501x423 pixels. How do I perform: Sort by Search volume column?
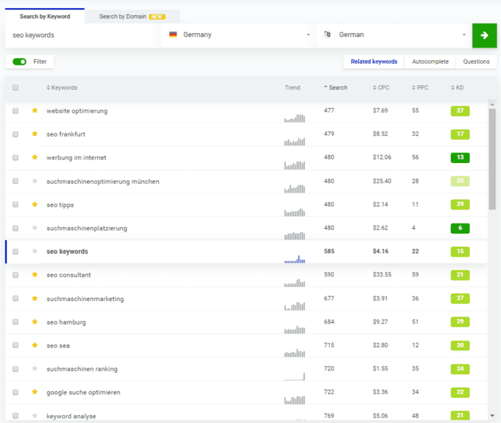(336, 87)
